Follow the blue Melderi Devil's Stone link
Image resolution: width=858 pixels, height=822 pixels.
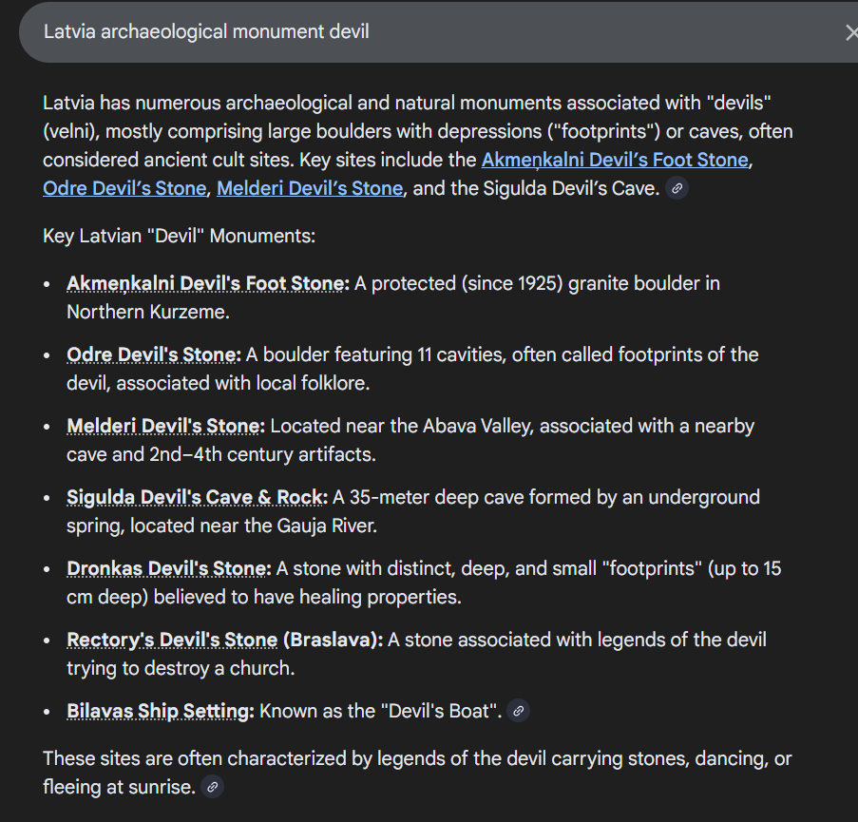coord(310,188)
